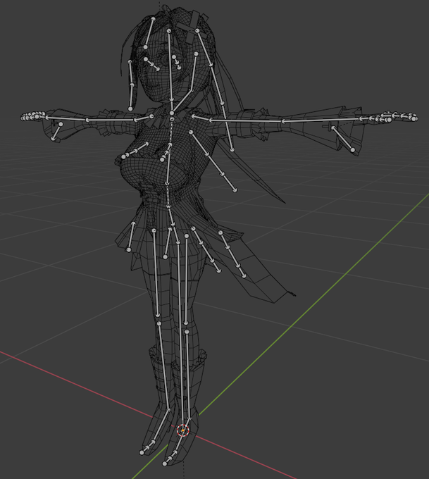This screenshot has width=429, height=479.
Task: Select the thigh bone of the screen-left leg
Action: (x=156, y=273)
